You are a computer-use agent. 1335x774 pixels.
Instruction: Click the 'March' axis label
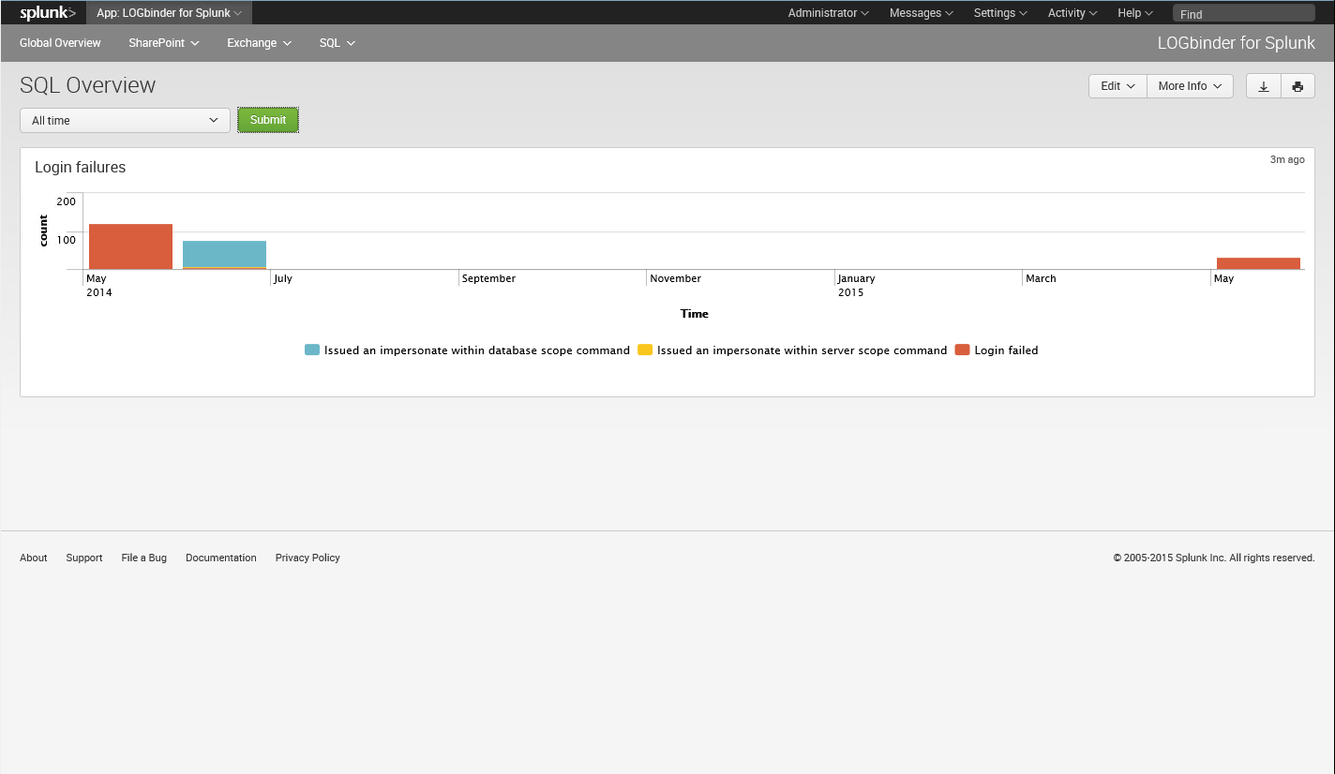click(1041, 278)
